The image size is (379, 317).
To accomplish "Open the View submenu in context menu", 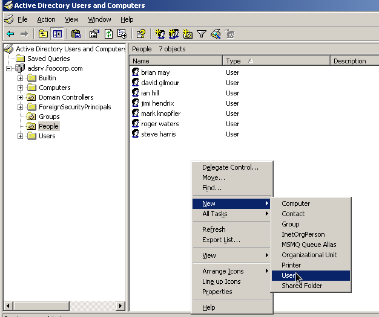I will pyautogui.click(x=231, y=255).
